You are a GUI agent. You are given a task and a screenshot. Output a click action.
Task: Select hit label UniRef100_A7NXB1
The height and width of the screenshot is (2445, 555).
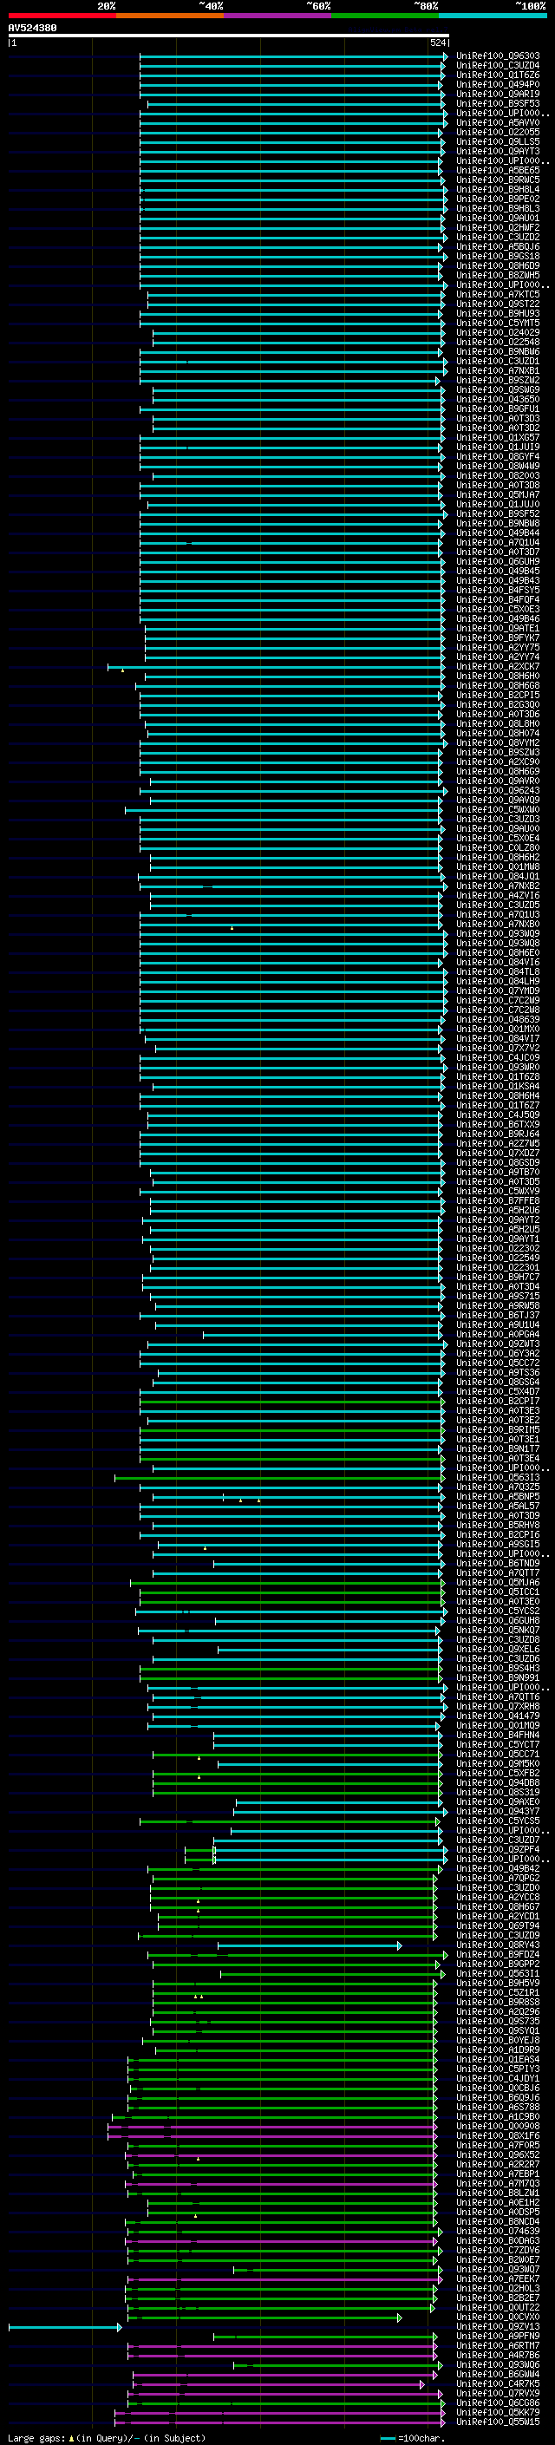click(498, 371)
